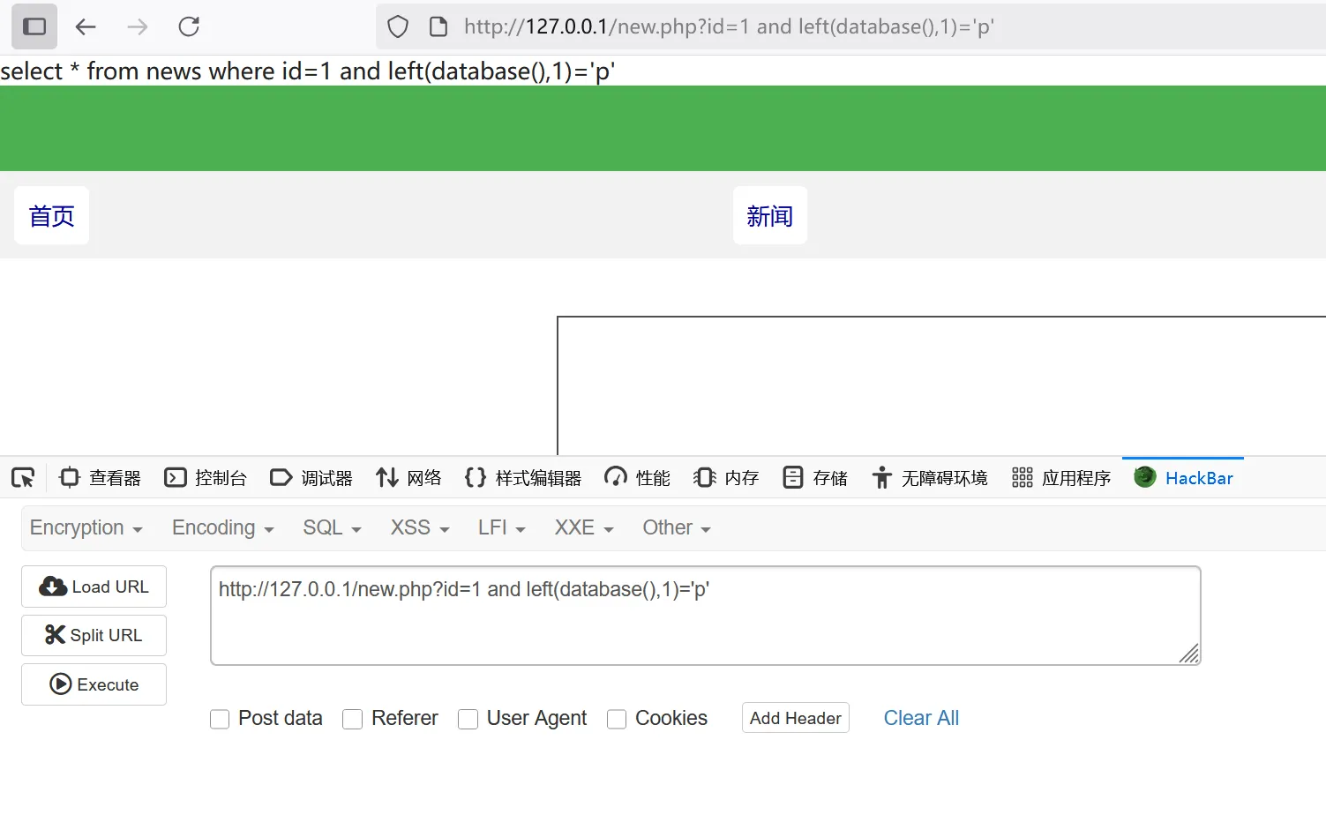Viewport: 1326px width, 837px height.
Task: Open the SQL dropdown menu
Action: click(332, 528)
